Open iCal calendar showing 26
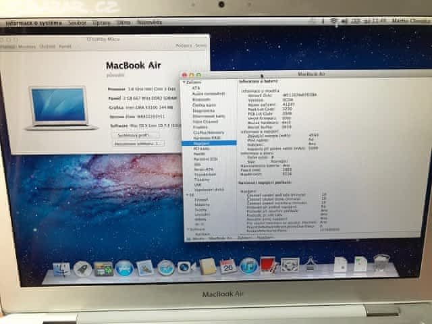The image size is (432, 324). pyautogui.click(x=228, y=267)
